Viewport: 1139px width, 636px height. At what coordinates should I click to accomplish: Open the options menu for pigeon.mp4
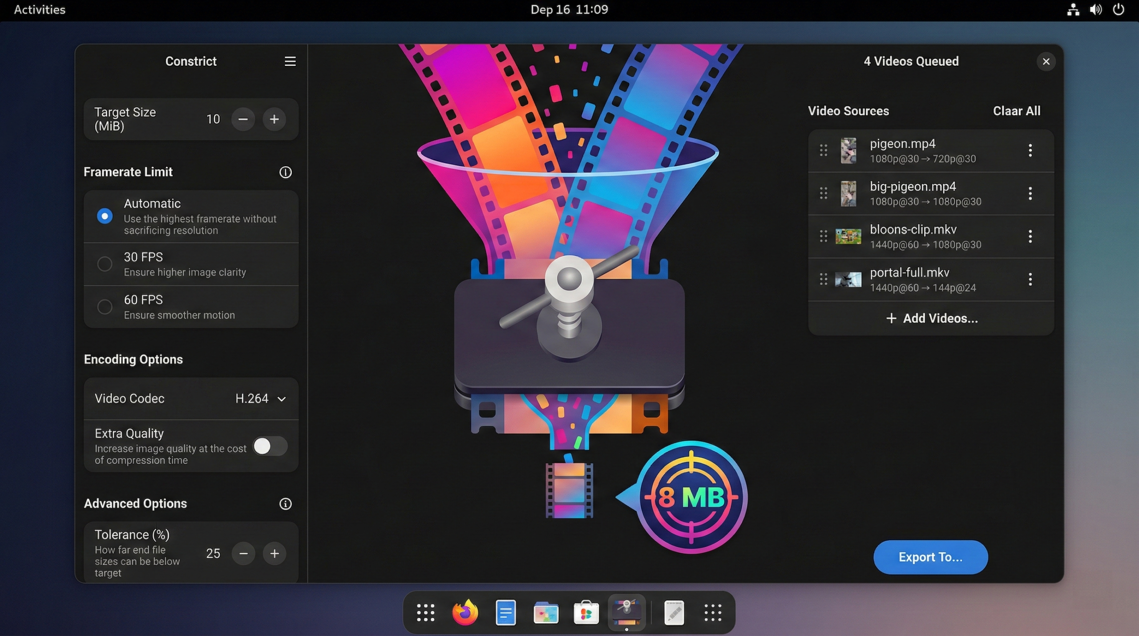click(x=1030, y=150)
